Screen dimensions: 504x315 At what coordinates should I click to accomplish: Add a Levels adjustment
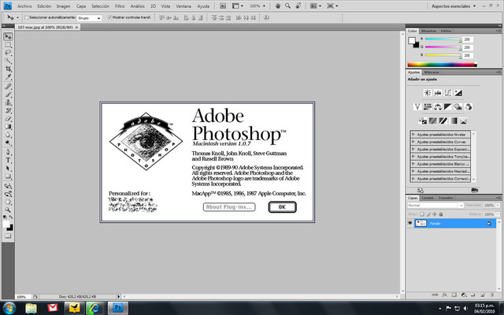pos(438,93)
